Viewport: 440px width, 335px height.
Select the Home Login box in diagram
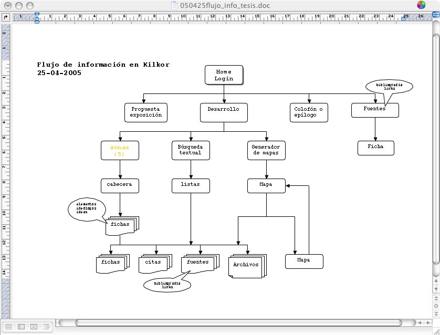pyautogui.click(x=224, y=75)
